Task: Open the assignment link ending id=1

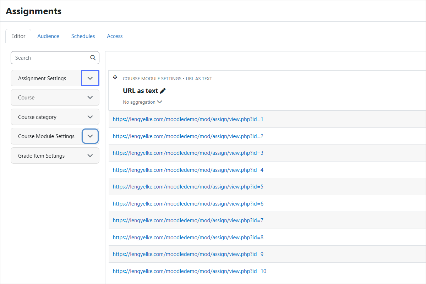Action: [188, 119]
